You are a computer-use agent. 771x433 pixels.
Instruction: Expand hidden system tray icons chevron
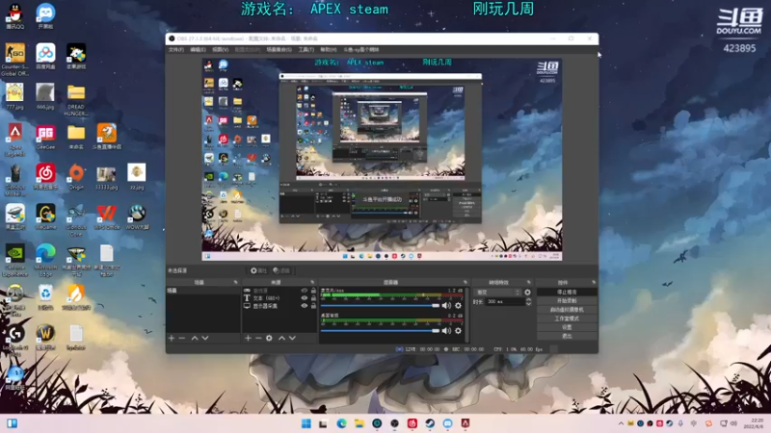coord(621,423)
